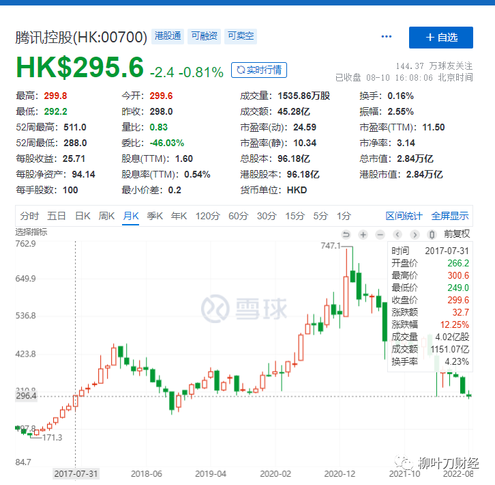Switch to the 15分 chart tab
Image resolution: width=495 pixels, height=485 pixels.
(x=295, y=216)
